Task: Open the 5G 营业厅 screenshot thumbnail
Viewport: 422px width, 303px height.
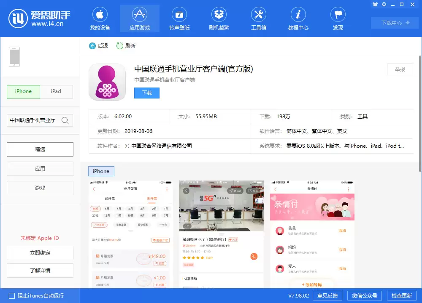Action: pos(222,234)
